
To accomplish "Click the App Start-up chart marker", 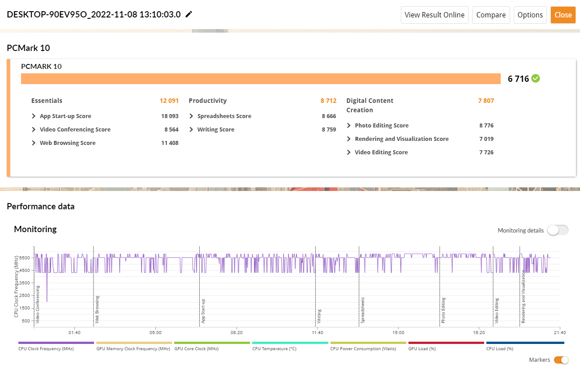I will [203, 311].
